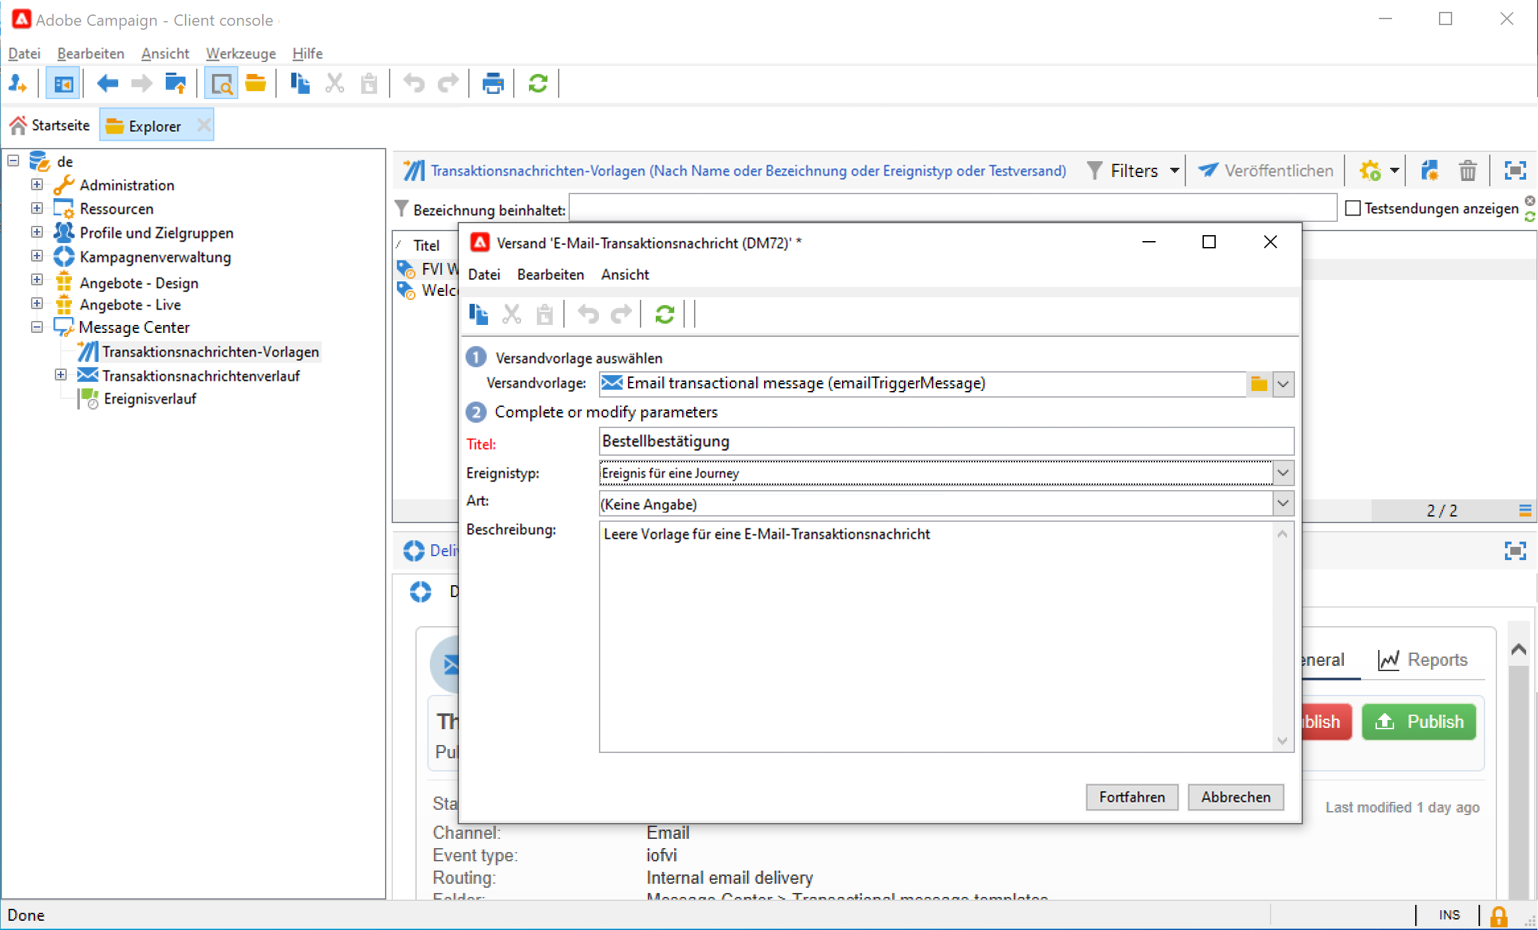
Task: Click the green refresh icon in dialog toolbar
Action: point(664,314)
